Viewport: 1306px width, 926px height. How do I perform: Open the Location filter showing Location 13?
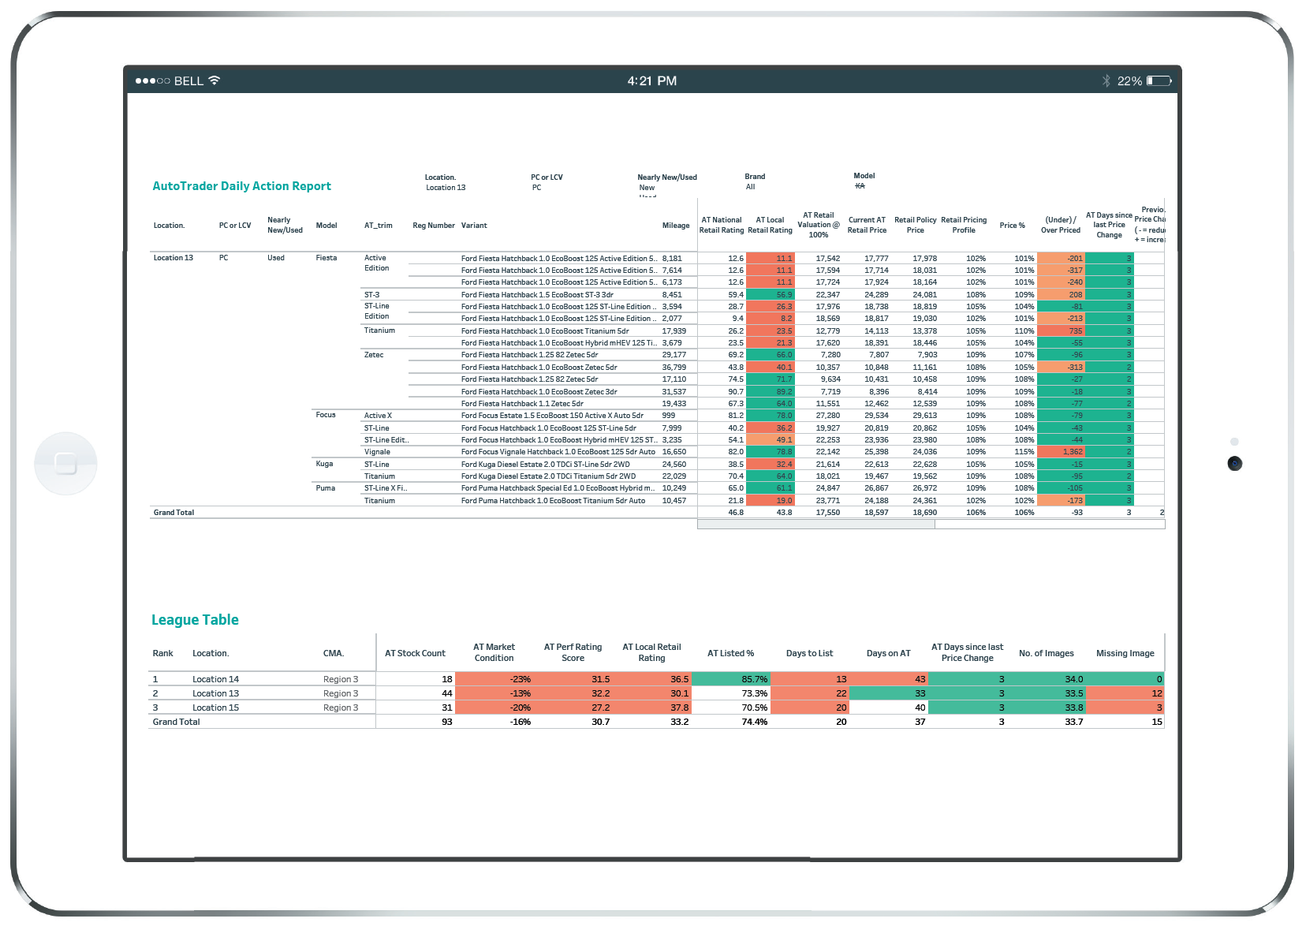click(446, 188)
